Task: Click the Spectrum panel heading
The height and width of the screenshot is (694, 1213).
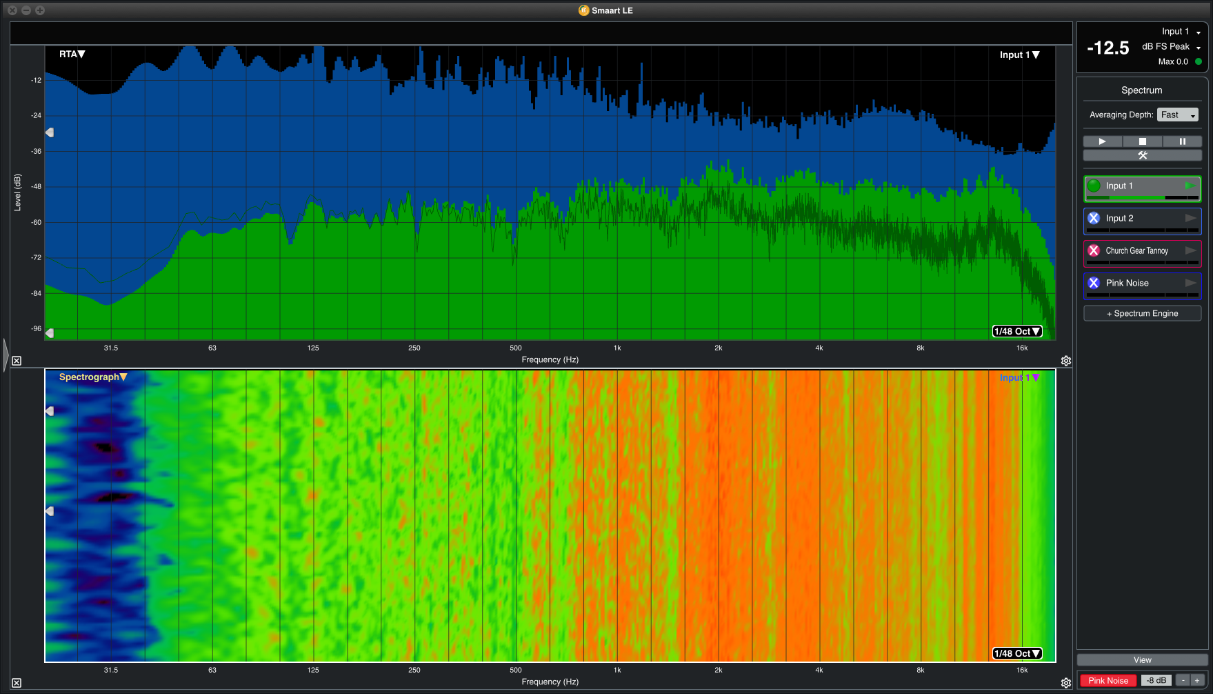Action: (1141, 90)
